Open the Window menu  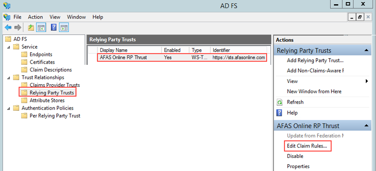coord(76,17)
